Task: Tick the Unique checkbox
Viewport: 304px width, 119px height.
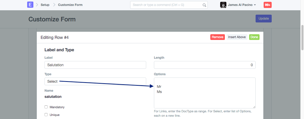Action: [x=46, y=115]
